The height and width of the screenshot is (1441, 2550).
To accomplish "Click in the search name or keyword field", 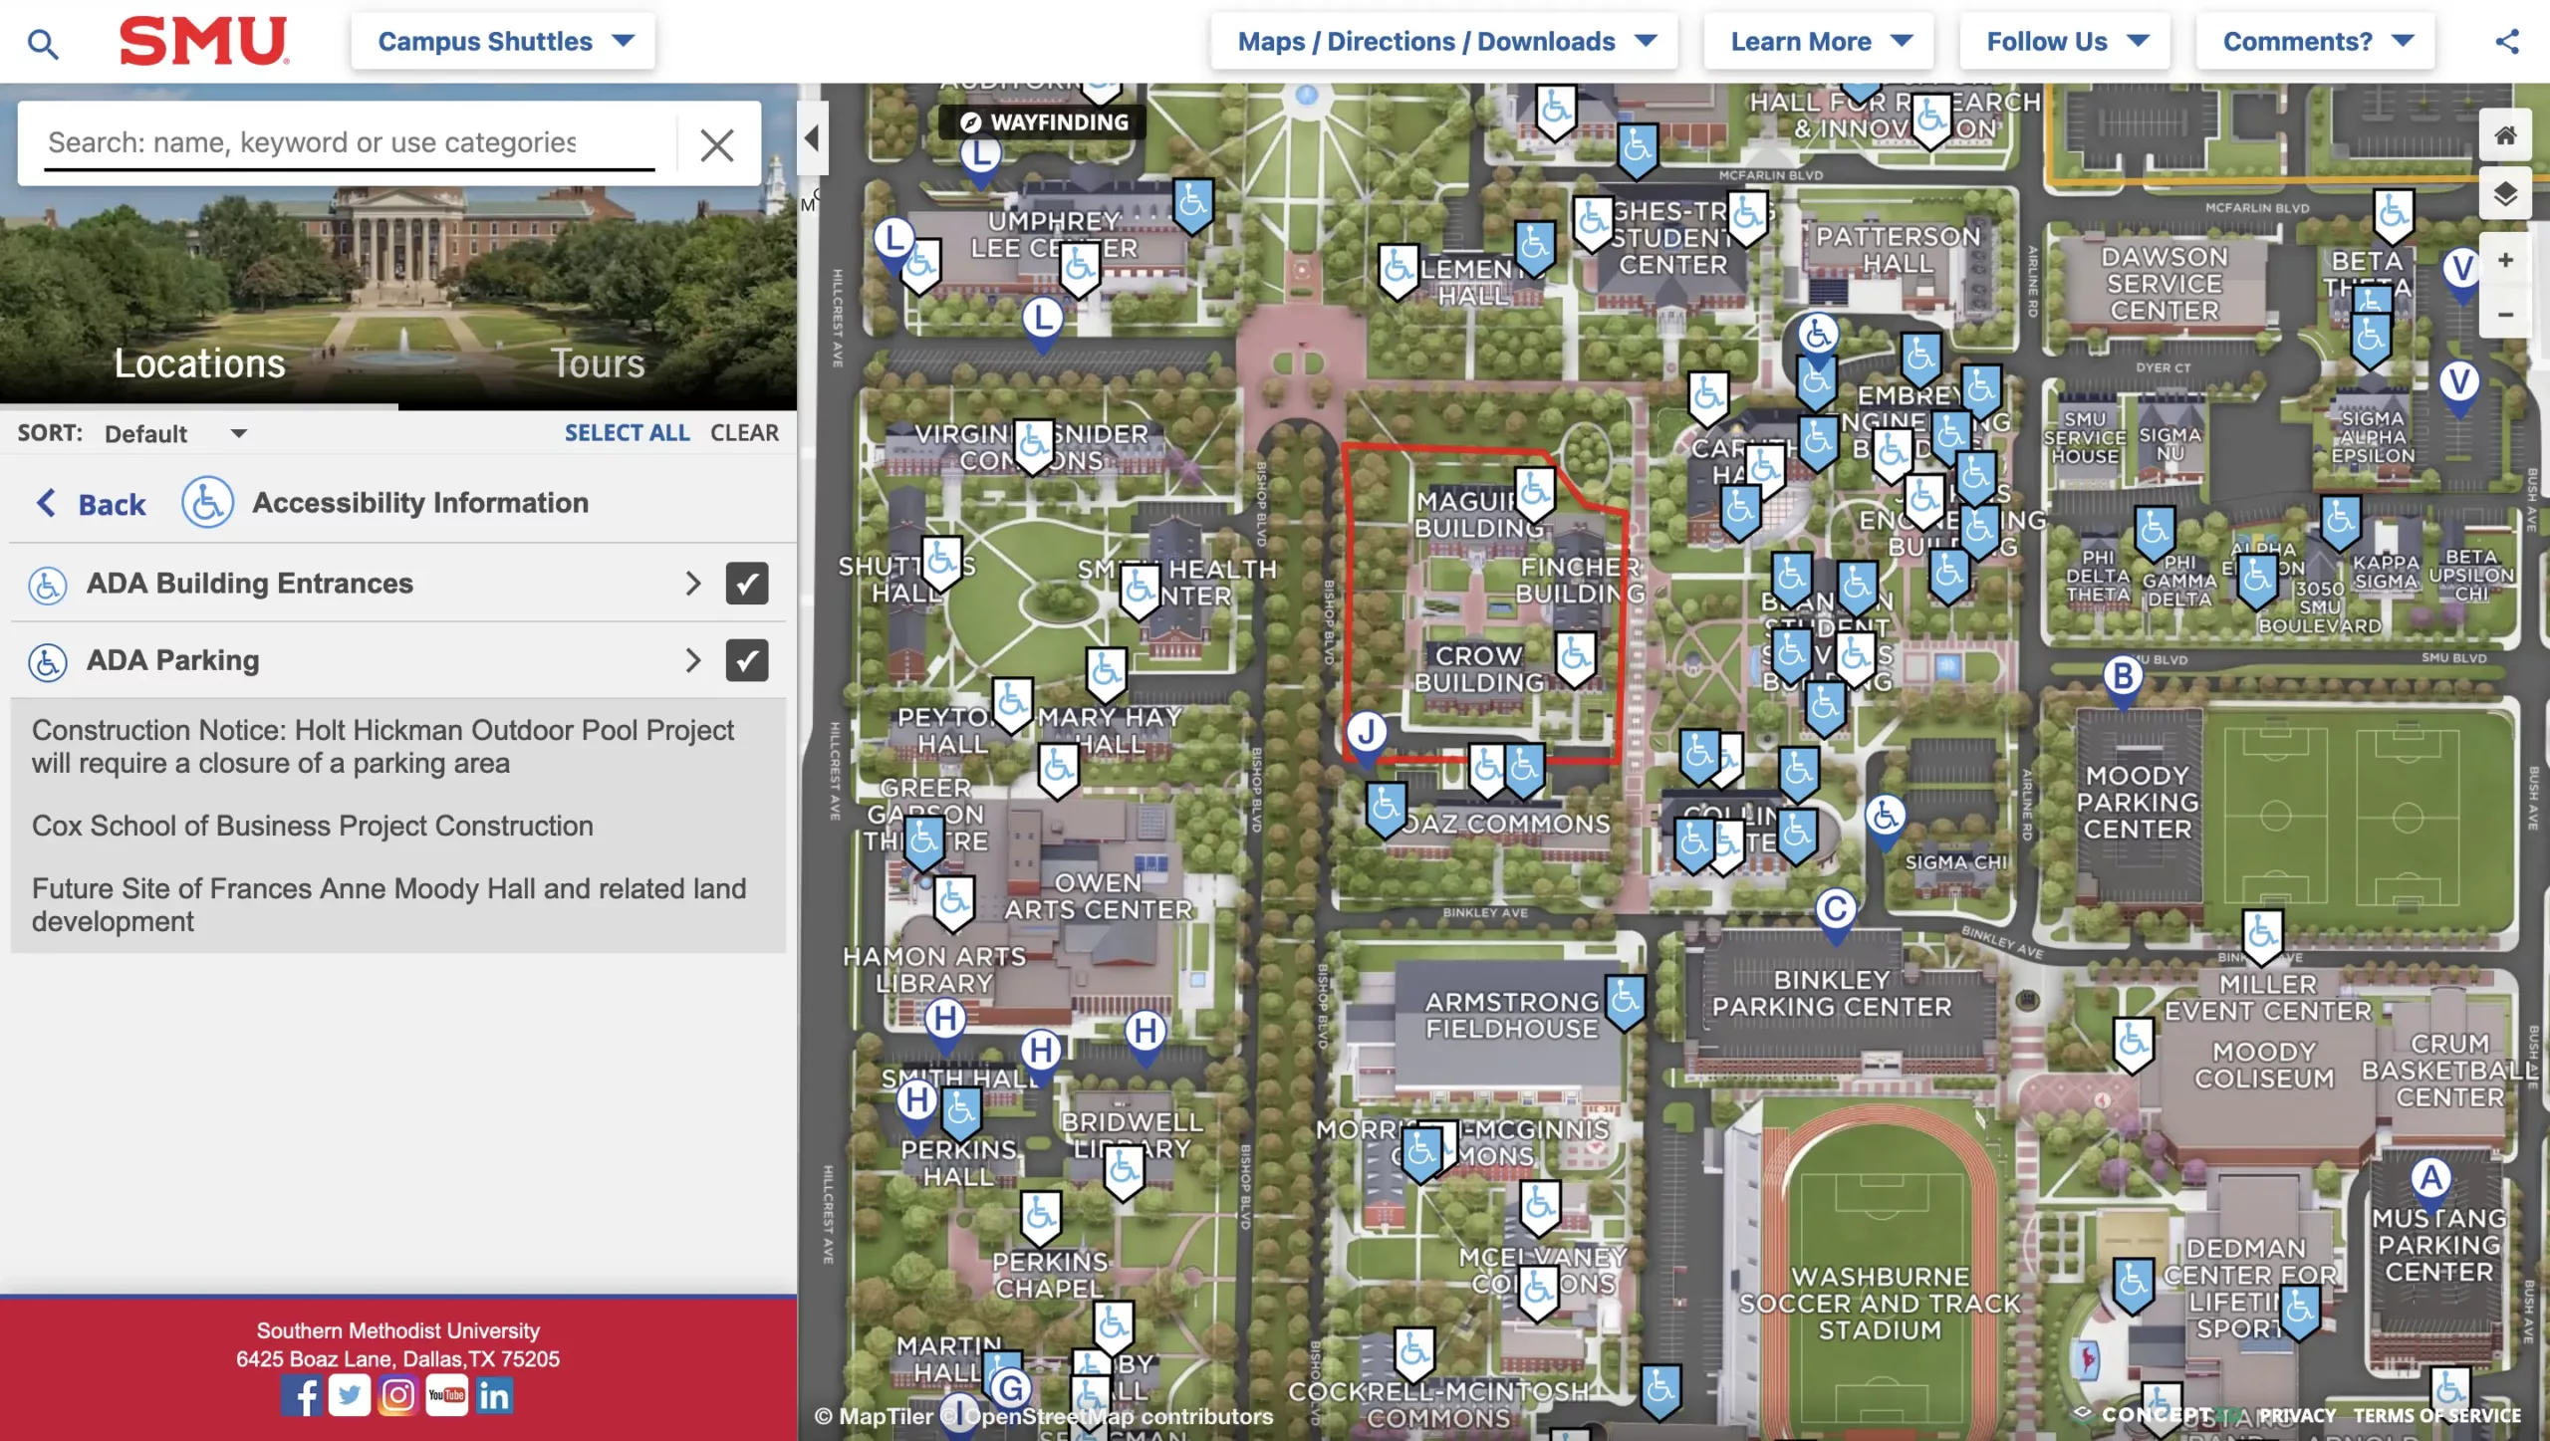I will 349,143.
